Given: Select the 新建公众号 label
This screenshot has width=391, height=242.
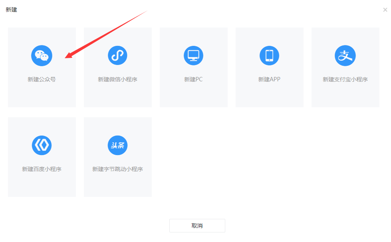Looking at the screenshot, I should click(42, 79).
